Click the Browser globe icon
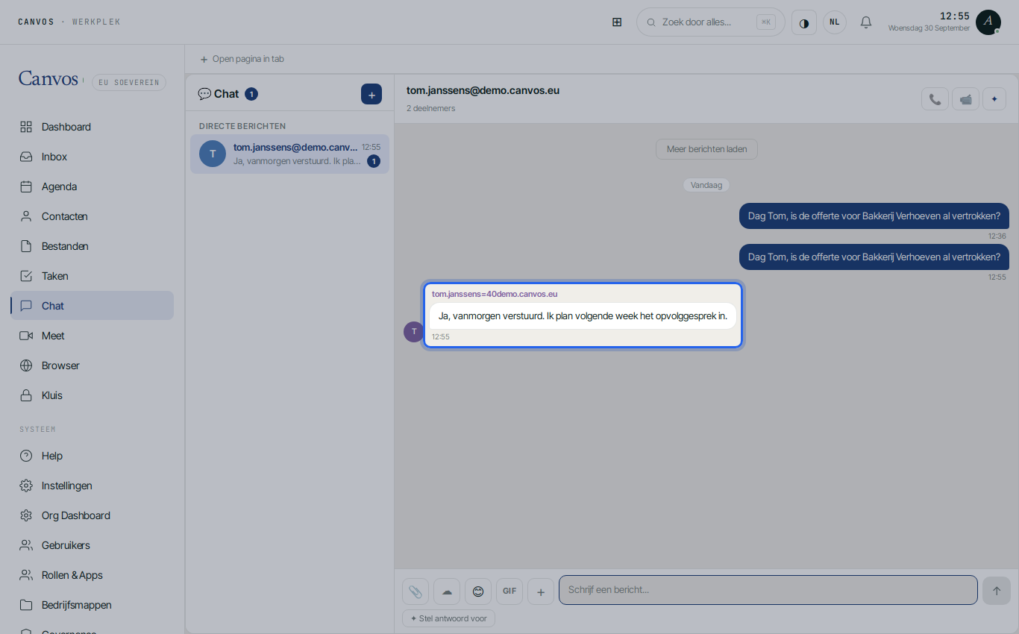 pos(26,365)
